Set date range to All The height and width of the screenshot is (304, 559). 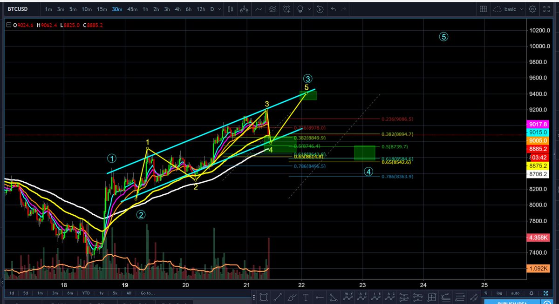(129, 293)
